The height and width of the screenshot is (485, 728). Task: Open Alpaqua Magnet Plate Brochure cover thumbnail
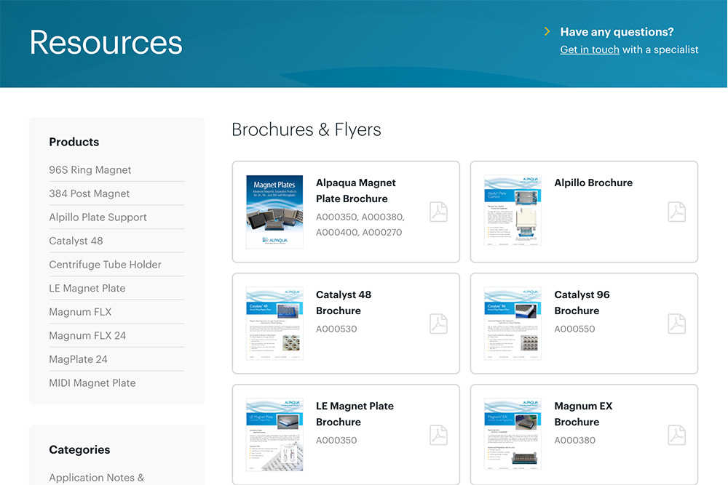tap(274, 212)
